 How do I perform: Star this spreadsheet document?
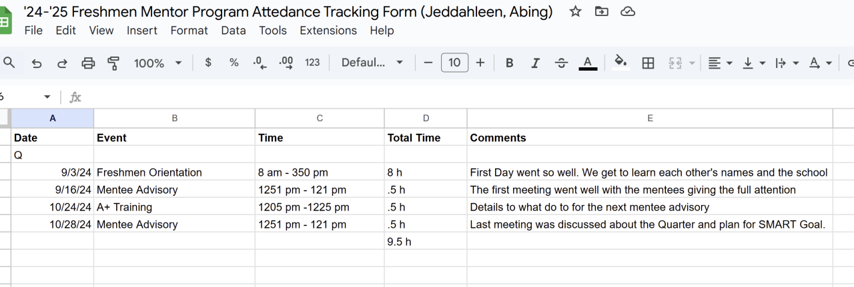point(575,12)
